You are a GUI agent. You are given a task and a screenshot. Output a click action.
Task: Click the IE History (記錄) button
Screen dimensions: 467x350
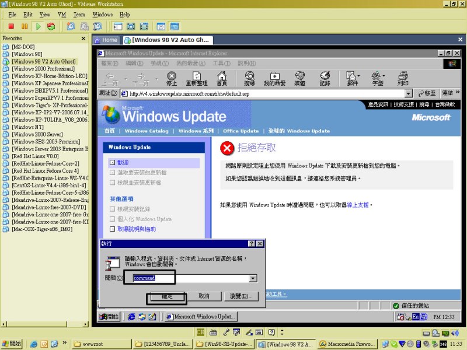325,79
